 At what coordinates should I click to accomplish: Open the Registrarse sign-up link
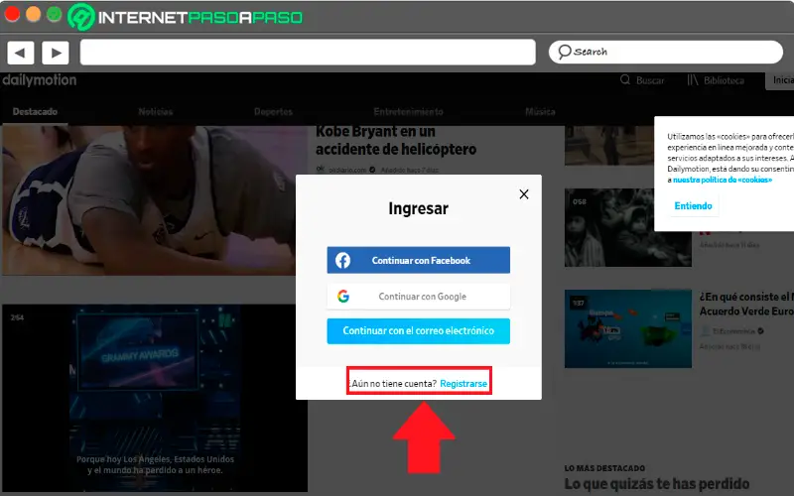coord(463,384)
